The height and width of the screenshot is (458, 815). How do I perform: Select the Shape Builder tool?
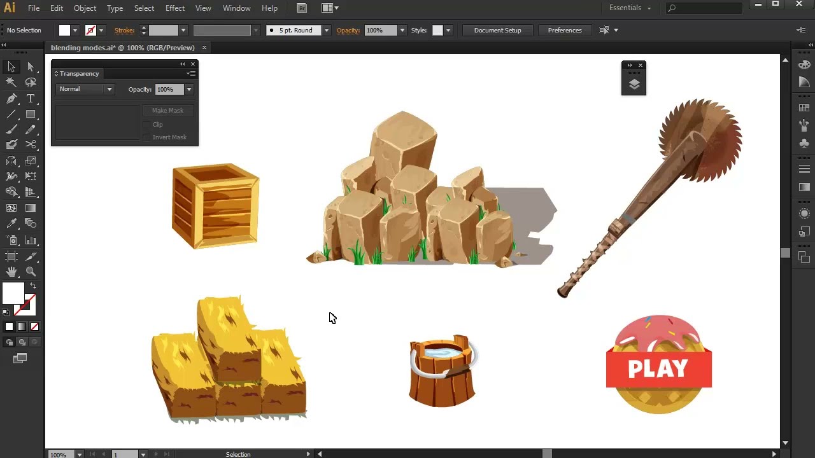(x=11, y=192)
